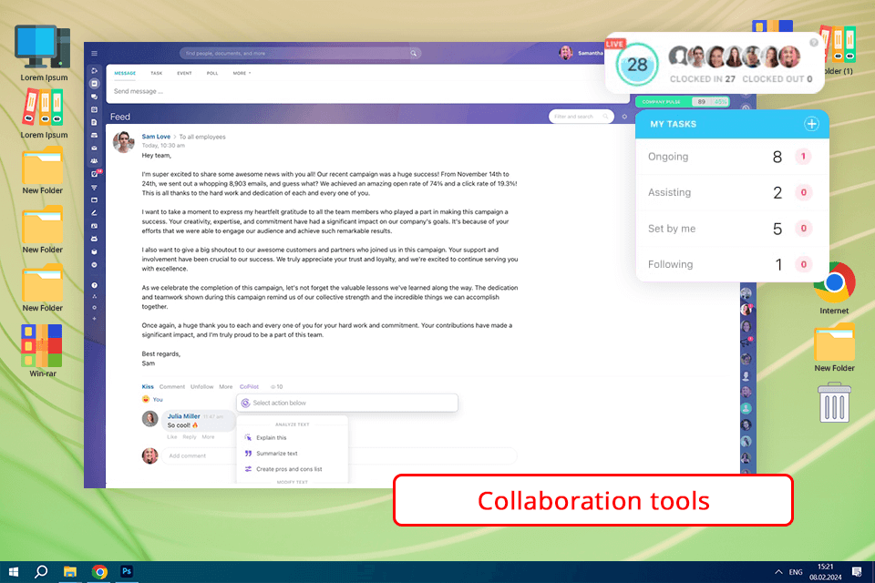Viewport: 875px width, 583px height.
Task: Switch to the EVENT tab
Action: [184, 73]
